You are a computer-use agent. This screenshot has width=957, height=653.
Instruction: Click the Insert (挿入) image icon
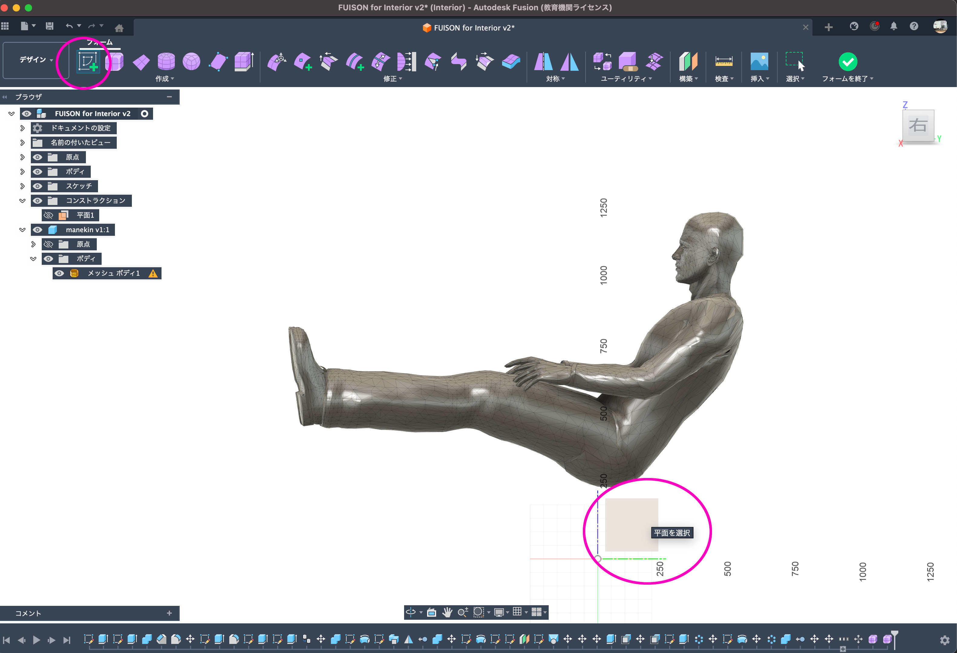[759, 62]
